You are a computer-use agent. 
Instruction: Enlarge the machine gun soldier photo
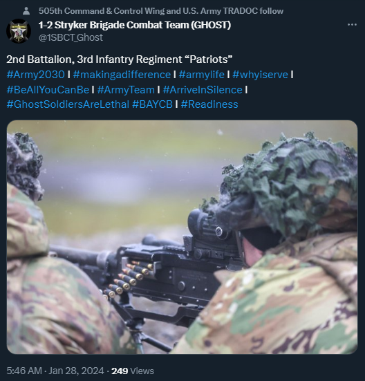(182, 237)
